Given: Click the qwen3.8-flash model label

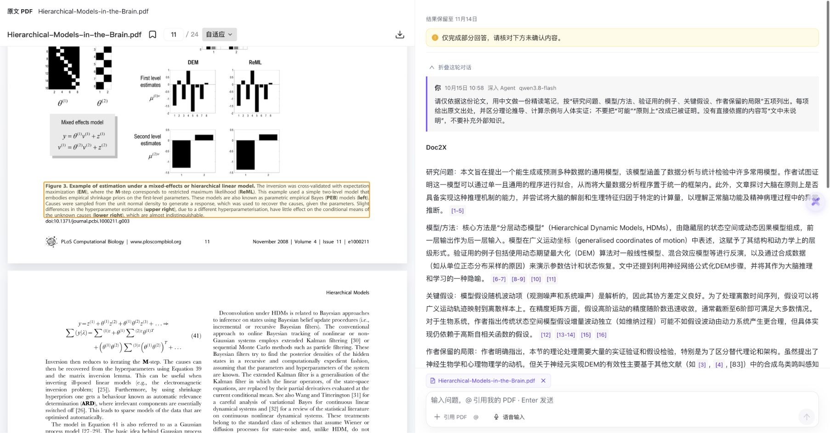Looking at the screenshot, I should tap(537, 88).
